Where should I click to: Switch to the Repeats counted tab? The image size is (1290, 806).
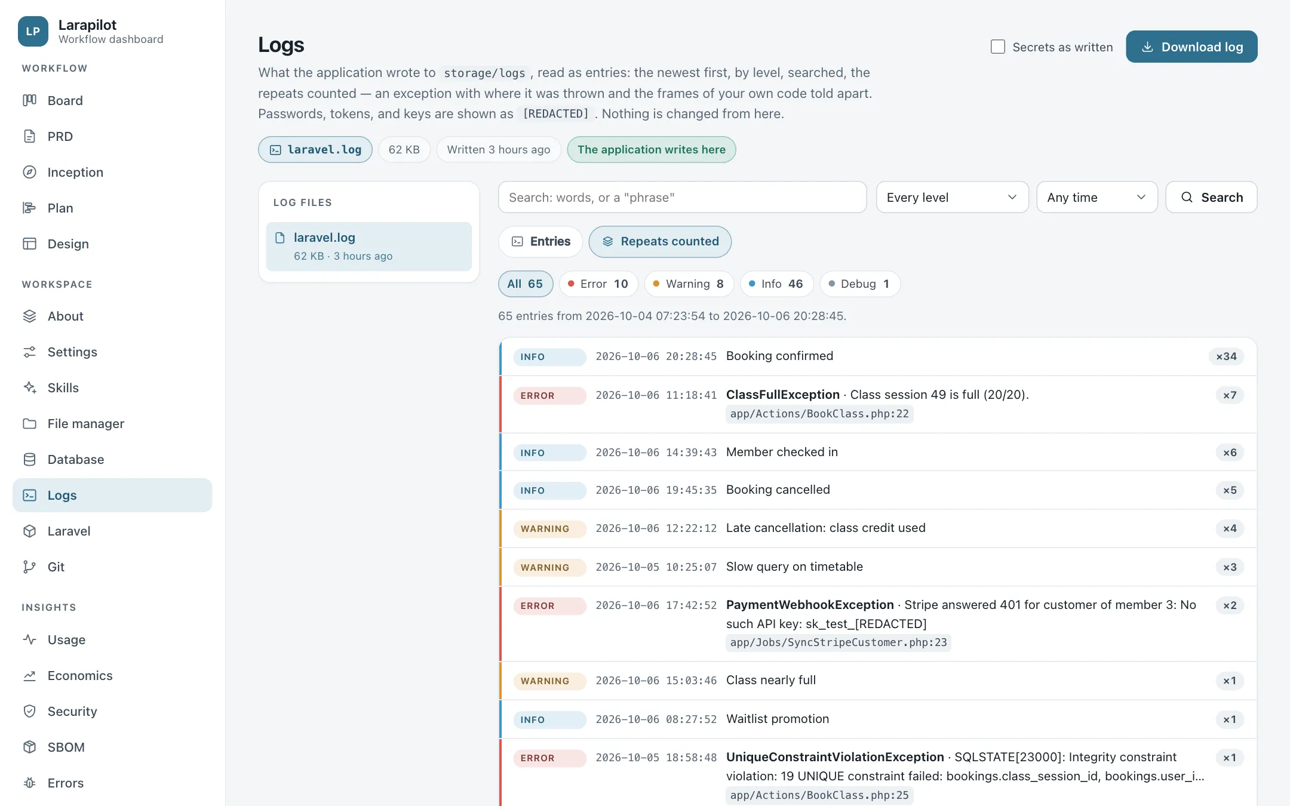click(660, 241)
